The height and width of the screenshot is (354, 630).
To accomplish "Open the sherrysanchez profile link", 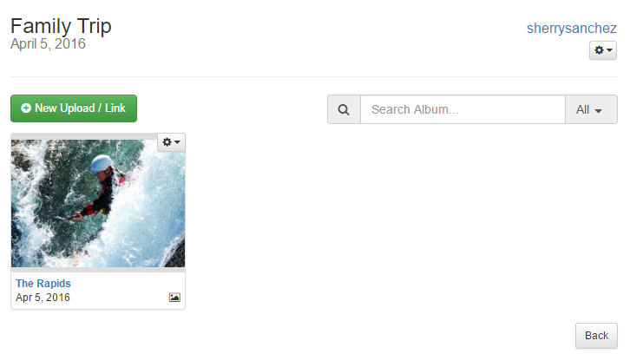I will coord(571,28).
